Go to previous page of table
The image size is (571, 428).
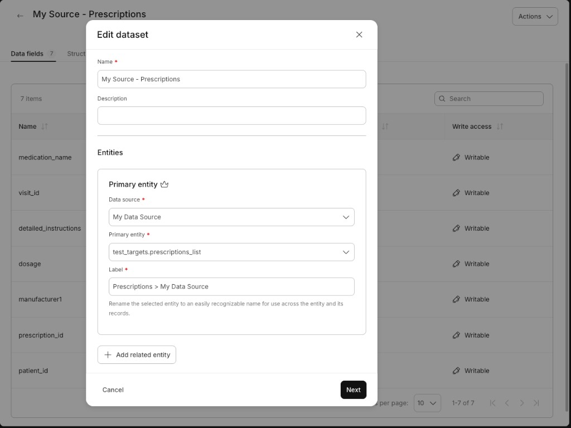(507, 403)
